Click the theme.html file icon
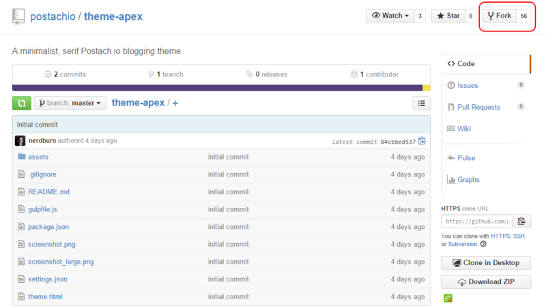 tap(21, 296)
